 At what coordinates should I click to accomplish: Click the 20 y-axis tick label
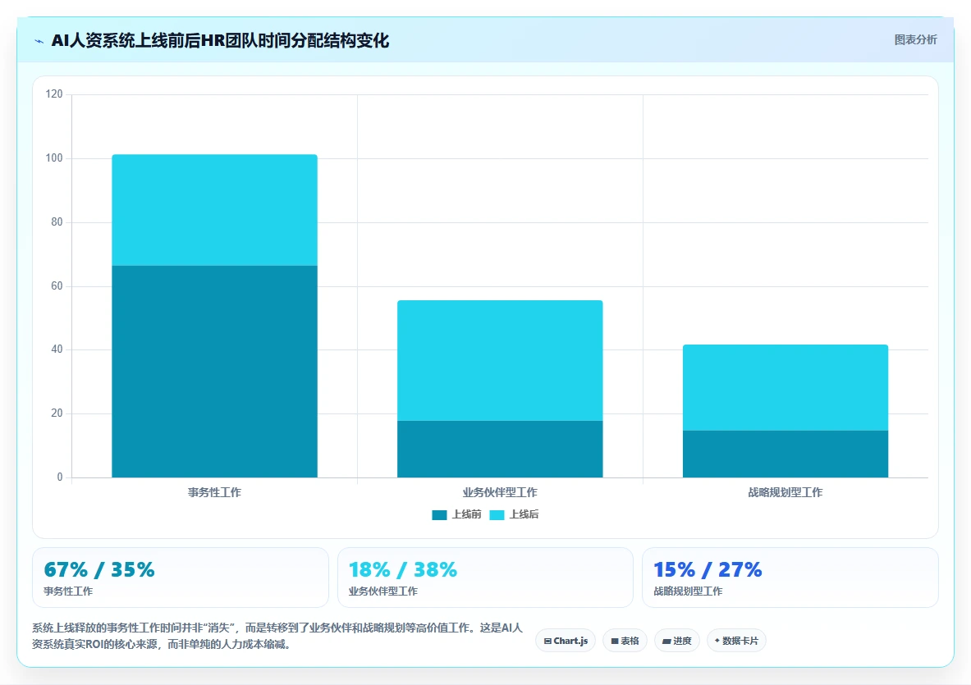(x=57, y=413)
